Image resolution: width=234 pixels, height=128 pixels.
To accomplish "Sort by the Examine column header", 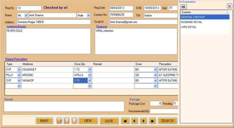I will point(205,12).
